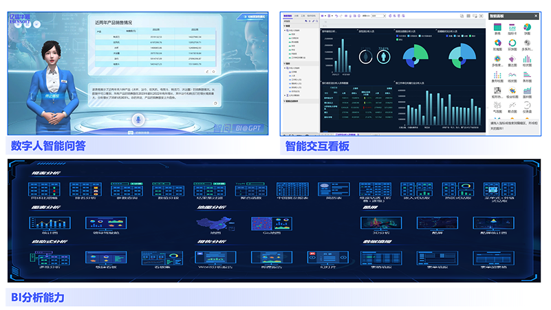Select the 表格 chart type icon

click(497, 27)
